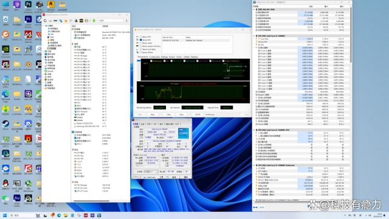The image size is (389, 219).
Task: Click the AIDA64 search input field
Action: 111,21
